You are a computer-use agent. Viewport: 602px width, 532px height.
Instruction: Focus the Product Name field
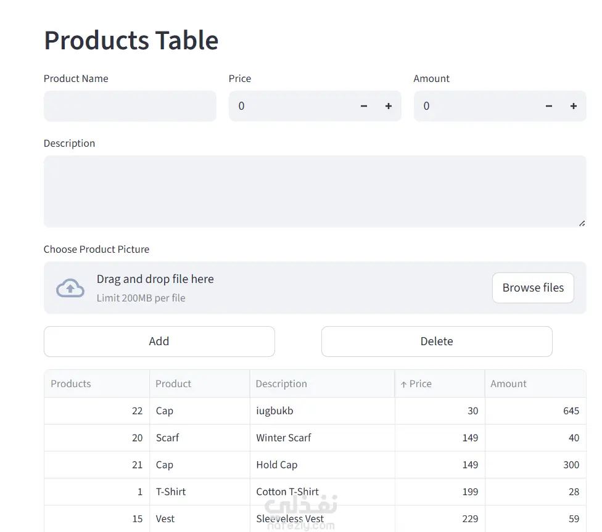[x=130, y=106]
